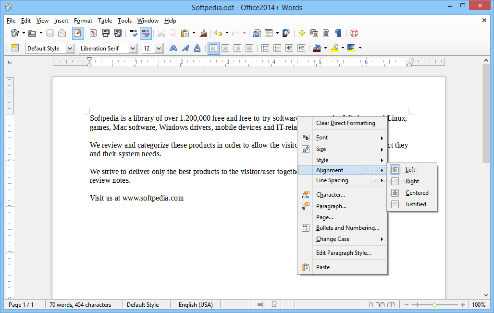Toggle Bold formatting icon
The image size is (494, 313).
click(x=173, y=48)
